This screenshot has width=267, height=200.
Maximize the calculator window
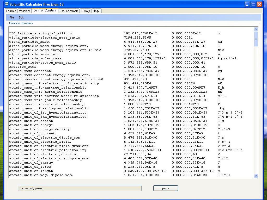(x=253, y=4)
